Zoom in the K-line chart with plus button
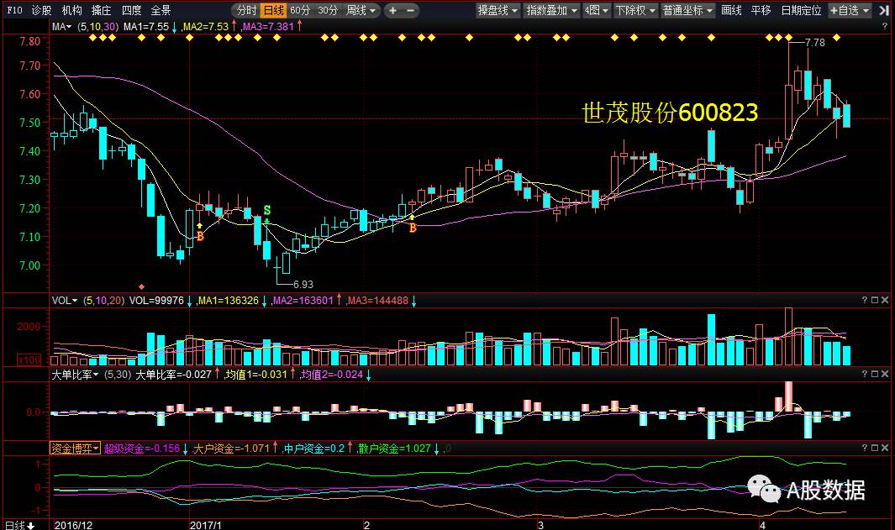This screenshot has width=895, height=530. pyautogui.click(x=392, y=10)
